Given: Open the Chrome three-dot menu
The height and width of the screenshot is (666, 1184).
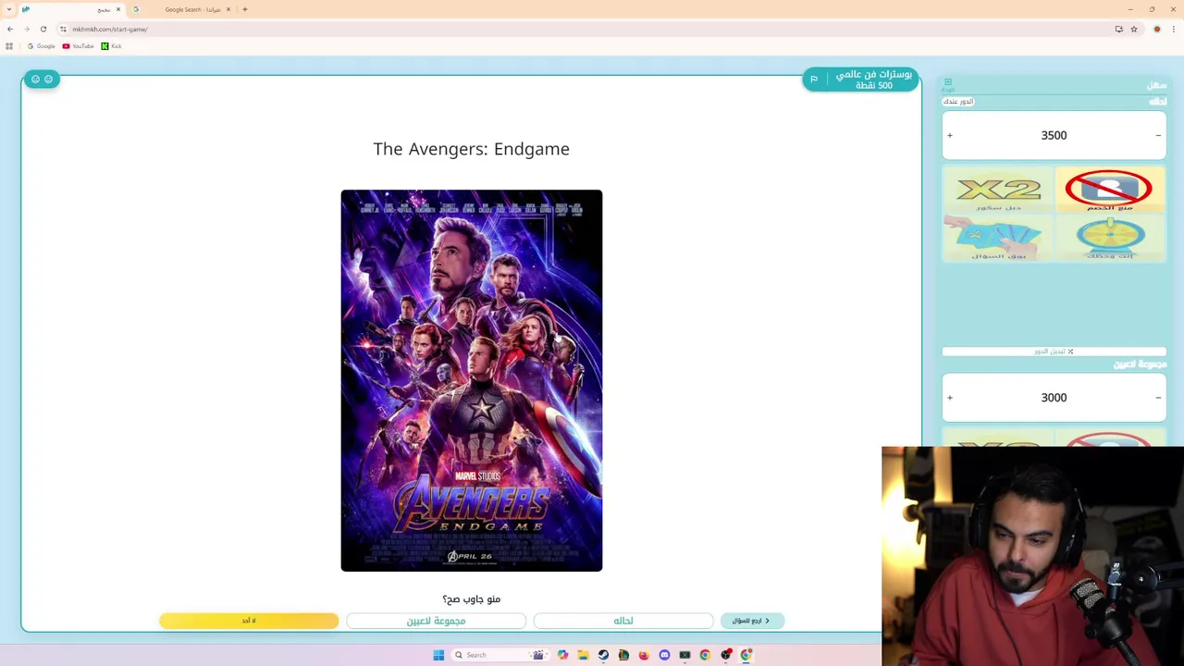Looking at the screenshot, I should tap(1174, 30).
